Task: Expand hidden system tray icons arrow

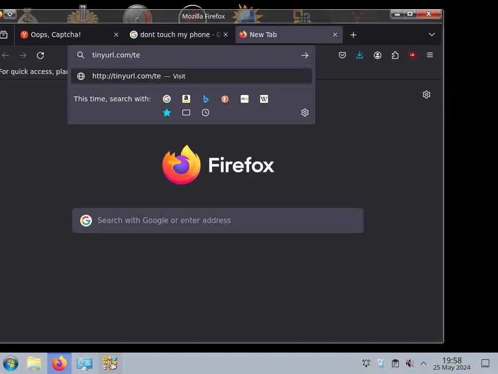Action: coord(424,363)
